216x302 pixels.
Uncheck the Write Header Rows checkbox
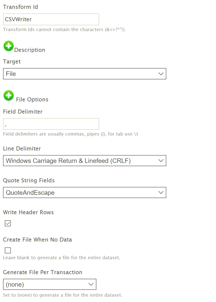coord(8,224)
